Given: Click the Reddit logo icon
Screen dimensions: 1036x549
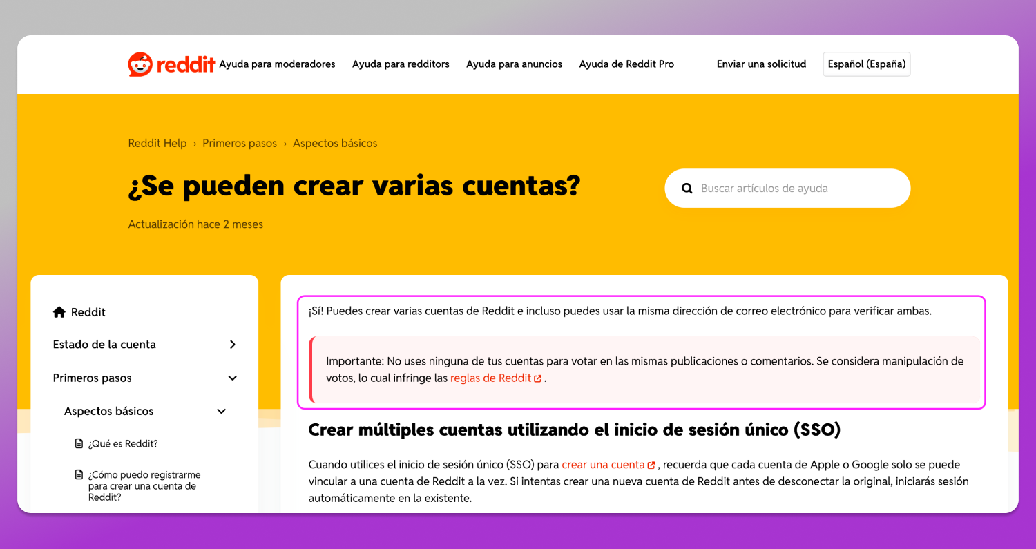Looking at the screenshot, I should click(x=140, y=64).
